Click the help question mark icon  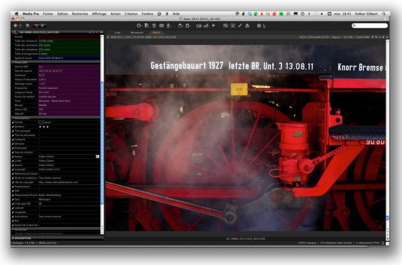pyautogui.click(x=259, y=26)
